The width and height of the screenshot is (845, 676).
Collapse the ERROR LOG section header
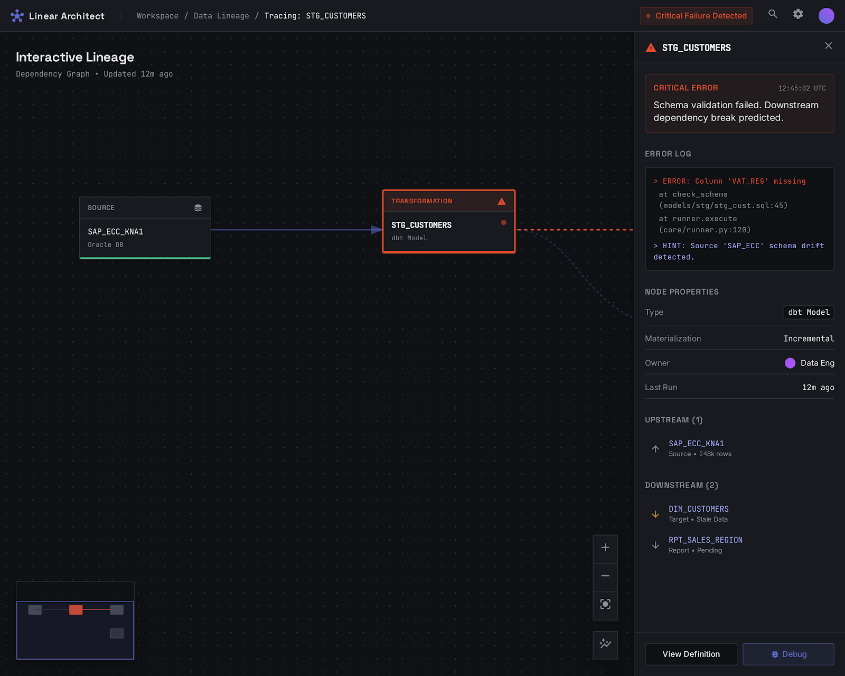668,154
